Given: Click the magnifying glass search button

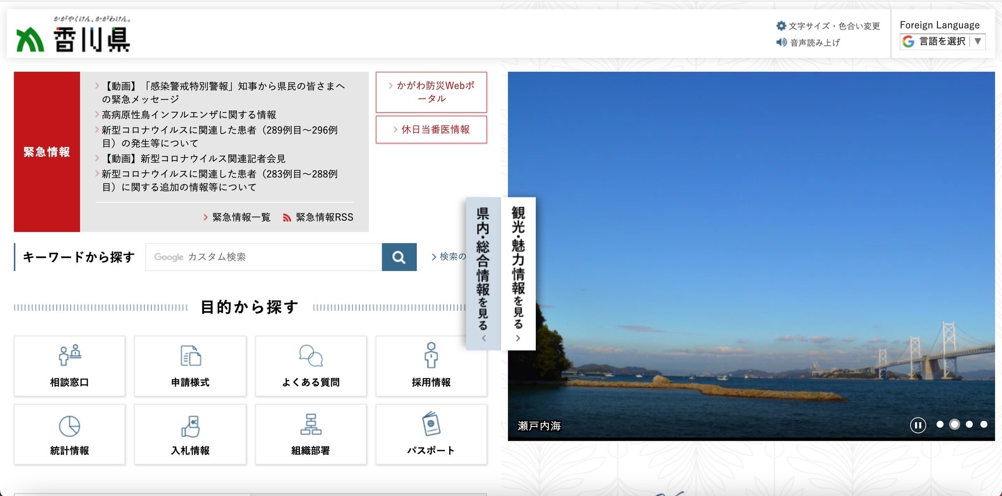Looking at the screenshot, I should click(399, 257).
